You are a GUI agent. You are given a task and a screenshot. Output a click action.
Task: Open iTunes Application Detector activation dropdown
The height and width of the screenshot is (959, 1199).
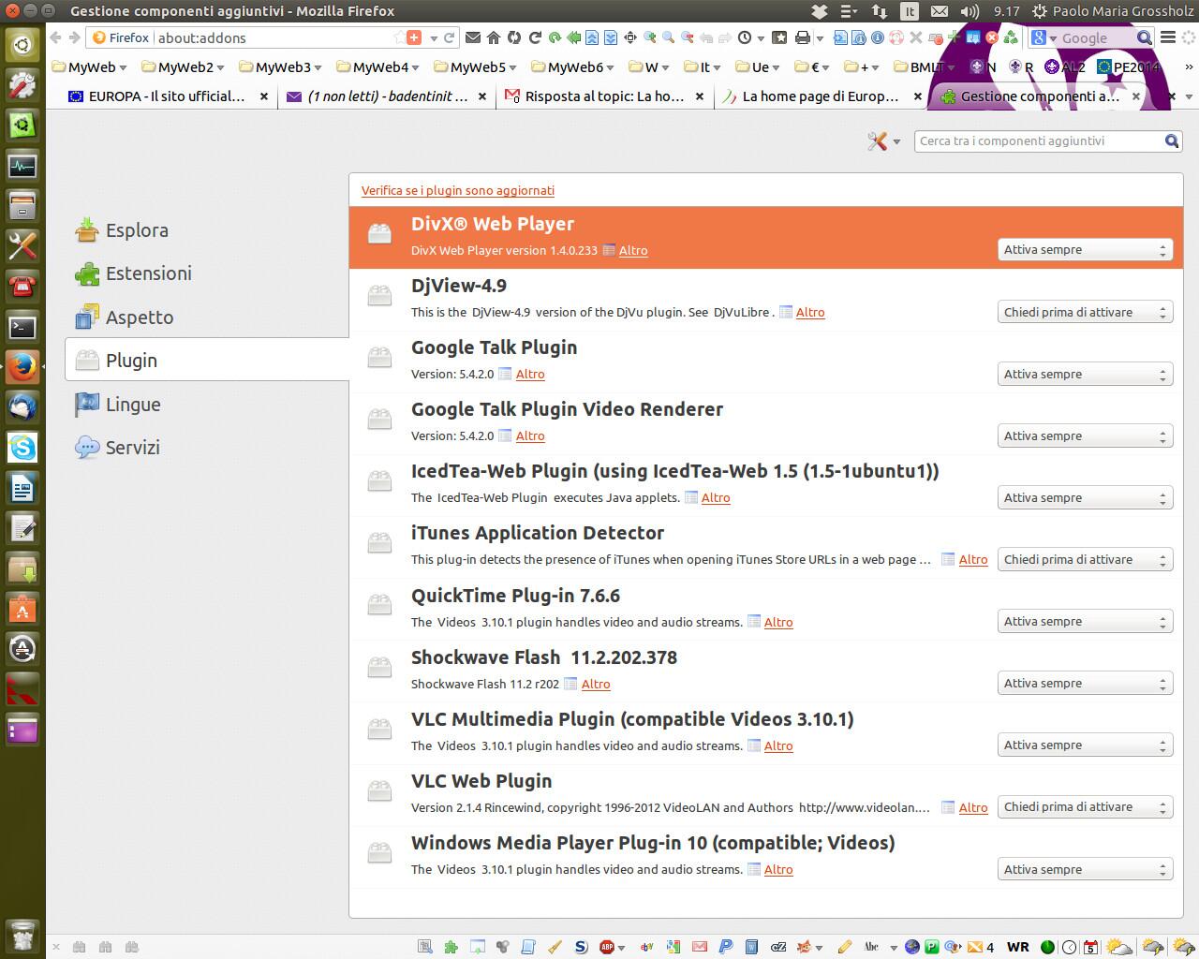click(1085, 559)
